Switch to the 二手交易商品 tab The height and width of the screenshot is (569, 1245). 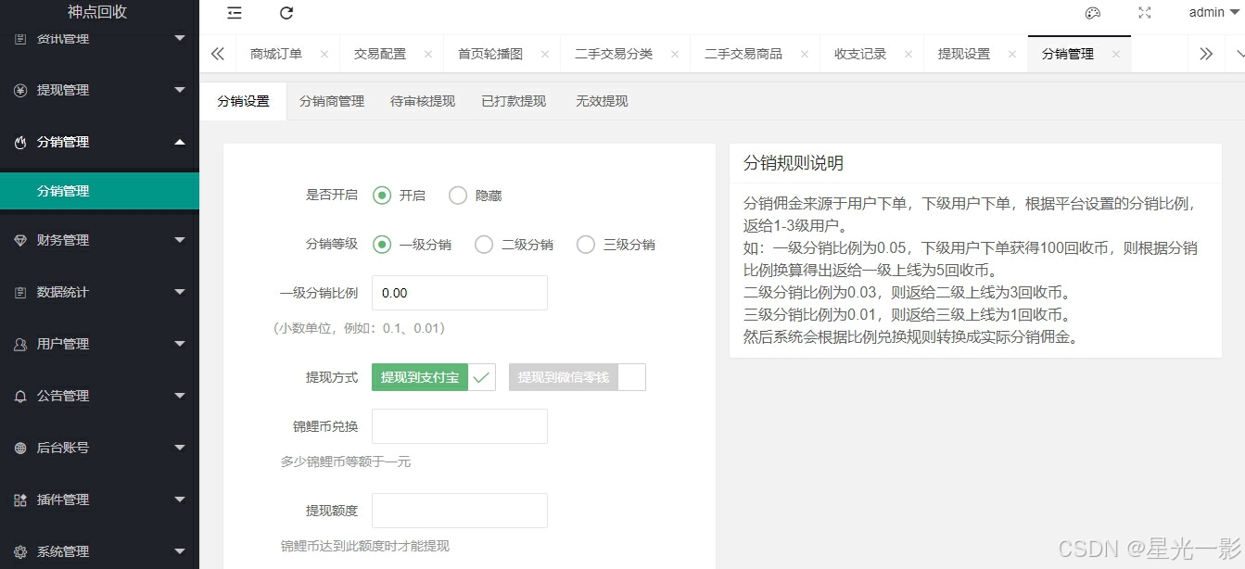743,54
